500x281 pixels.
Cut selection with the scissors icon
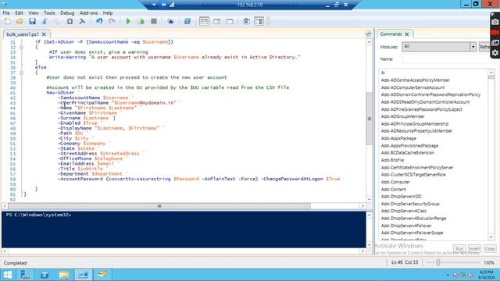pyautogui.click(x=45, y=21)
